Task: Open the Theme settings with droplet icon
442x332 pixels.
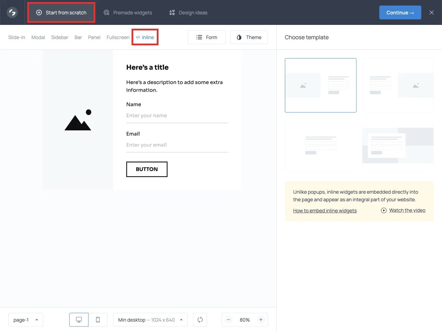Action: pos(249,37)
